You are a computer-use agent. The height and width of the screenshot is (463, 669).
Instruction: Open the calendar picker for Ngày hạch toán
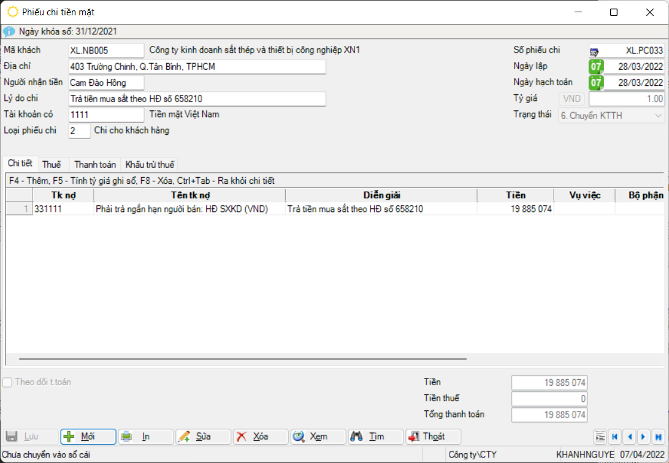click(596, 83)
